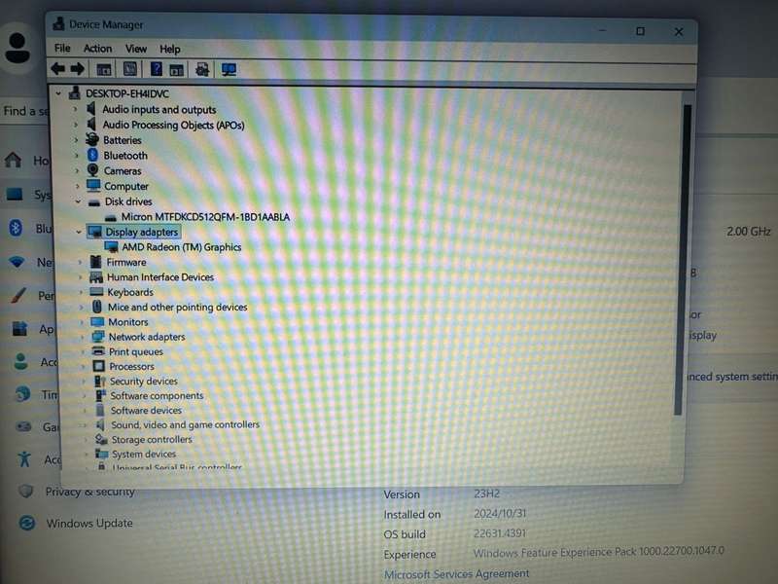This screenshot has width=778, height=584.
Task: Click the Monitors category icon
Action: point(98,321)
